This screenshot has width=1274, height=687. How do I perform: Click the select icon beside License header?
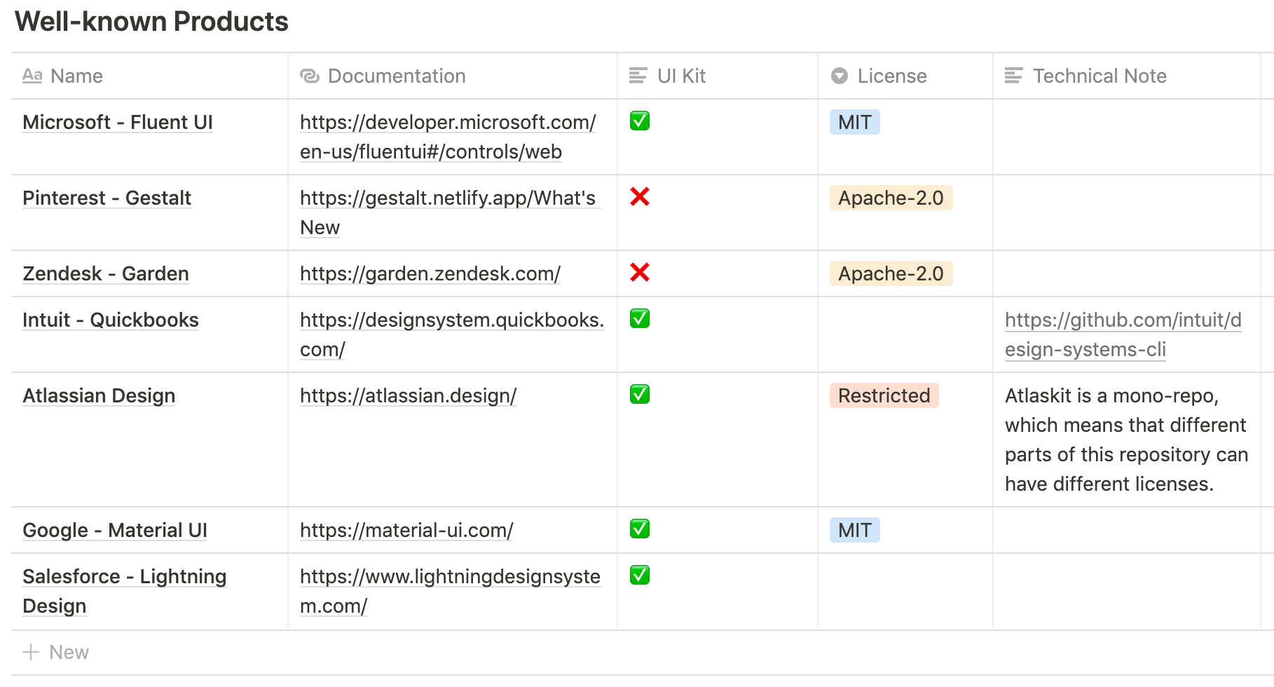click(839, 76)
